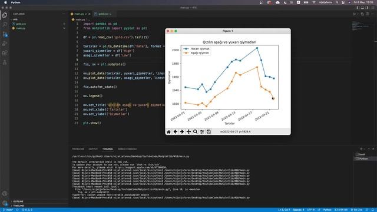377x212 pixels.
Task: Toggle the secondary sidebar layout button
Action: click(367, 8)
